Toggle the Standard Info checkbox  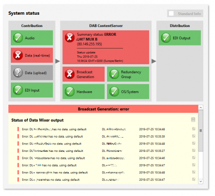[x=171, y=13]
